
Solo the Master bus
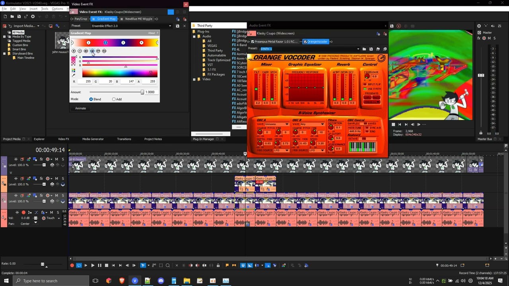pyautogui.click(x=494, y=38)
